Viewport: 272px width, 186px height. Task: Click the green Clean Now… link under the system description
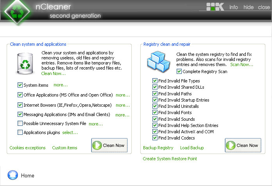pos(54,73)
